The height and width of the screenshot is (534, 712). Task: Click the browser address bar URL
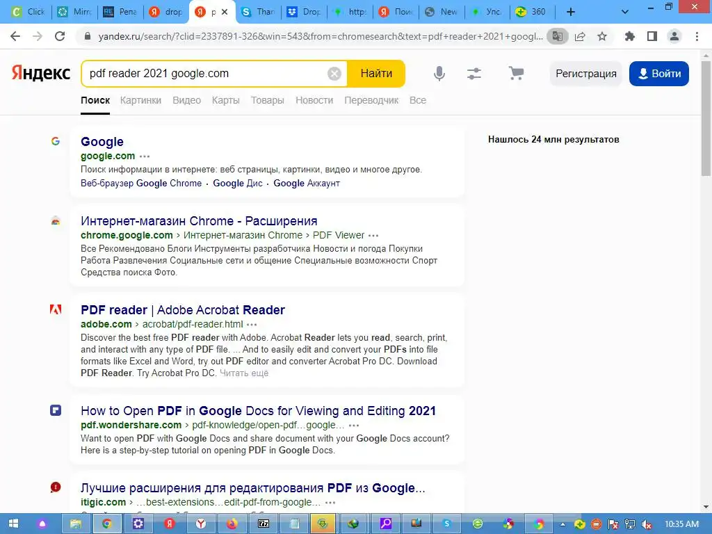(x=320, y=36)
